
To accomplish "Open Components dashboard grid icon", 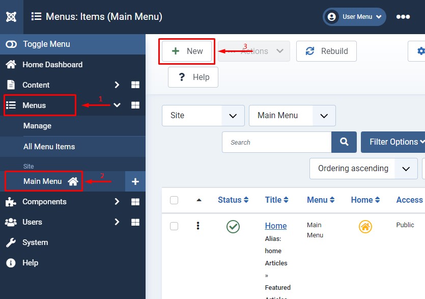I will (135, 202).
